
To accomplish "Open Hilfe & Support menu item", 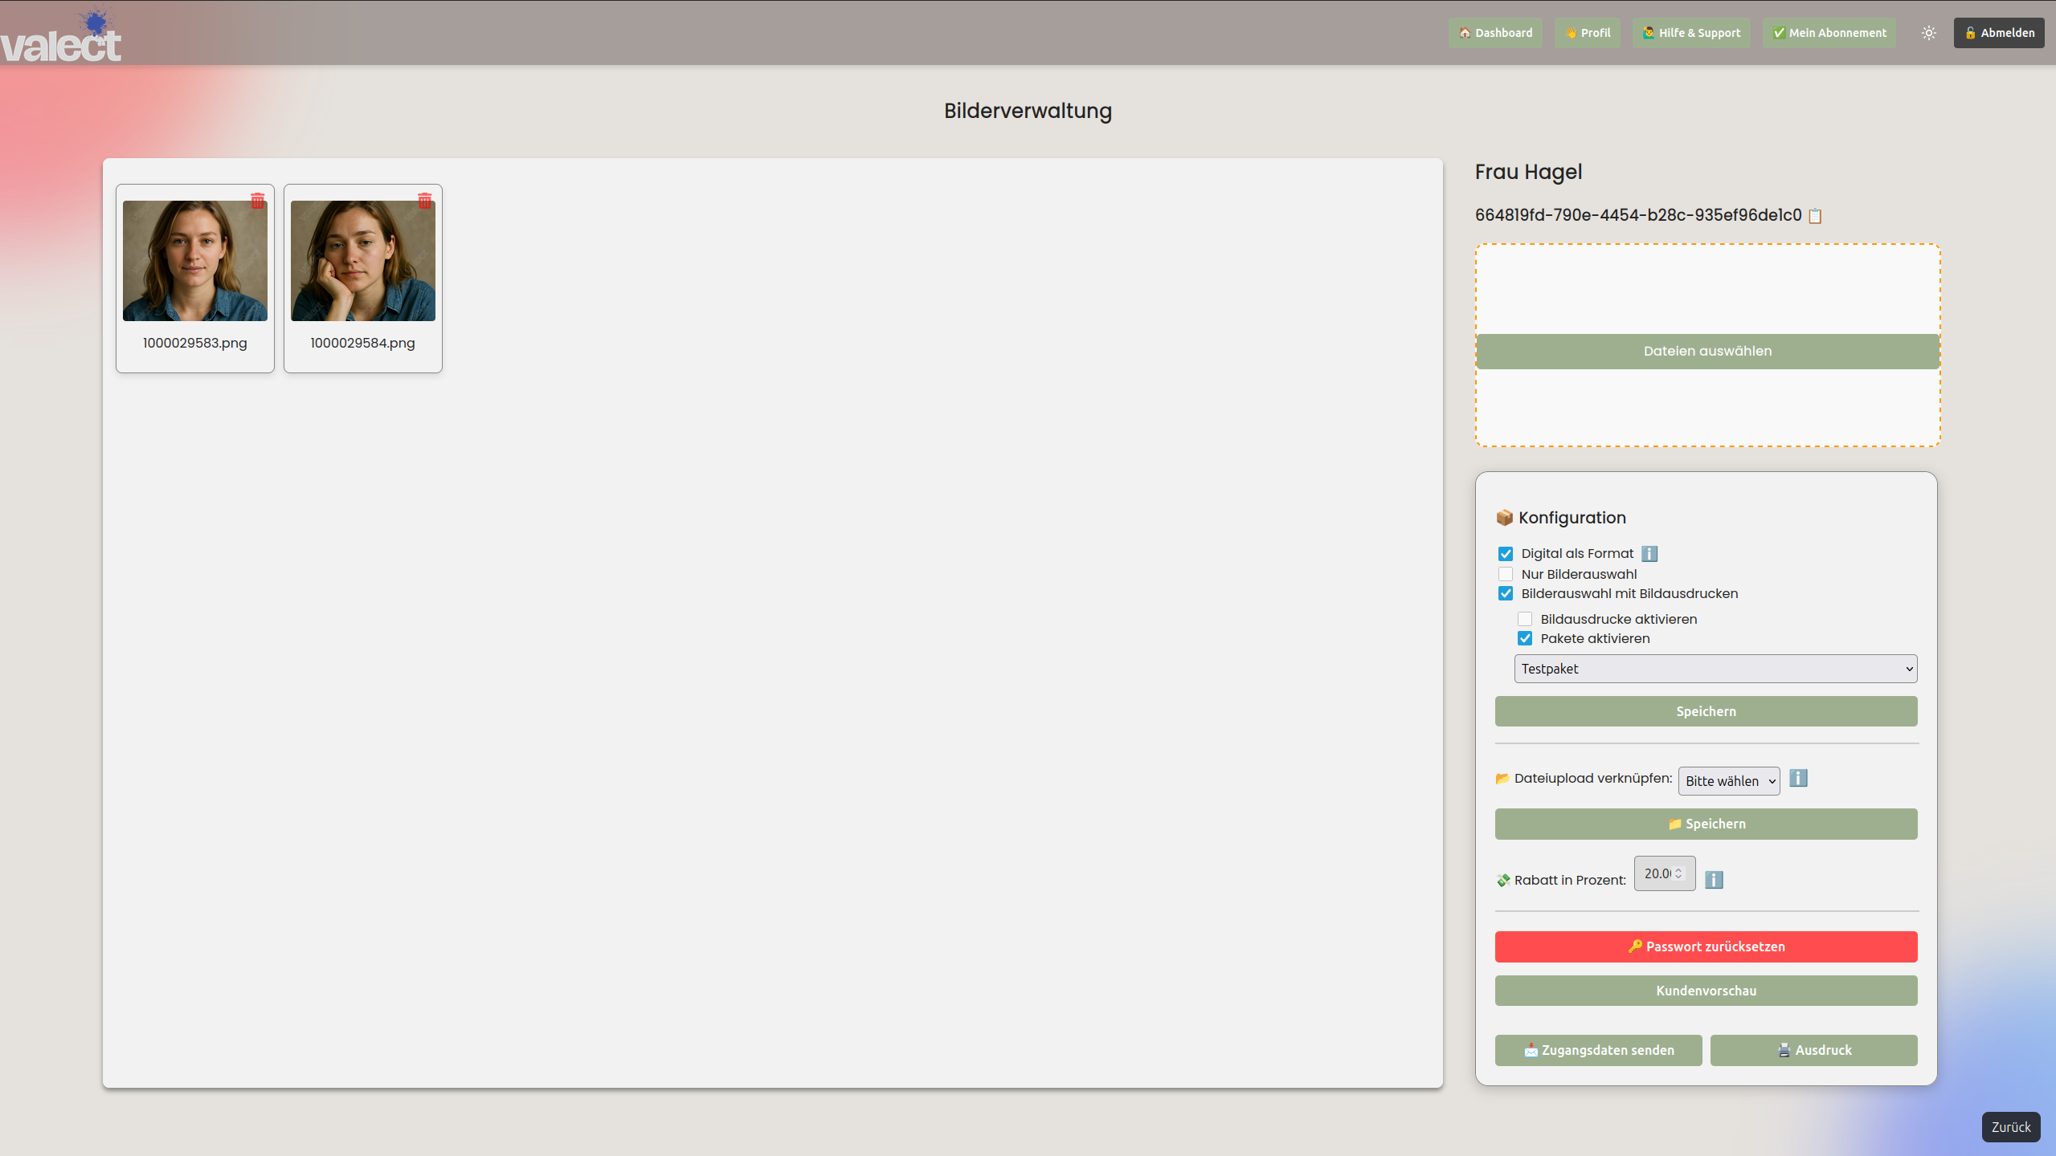I will tap(1691, 33).
